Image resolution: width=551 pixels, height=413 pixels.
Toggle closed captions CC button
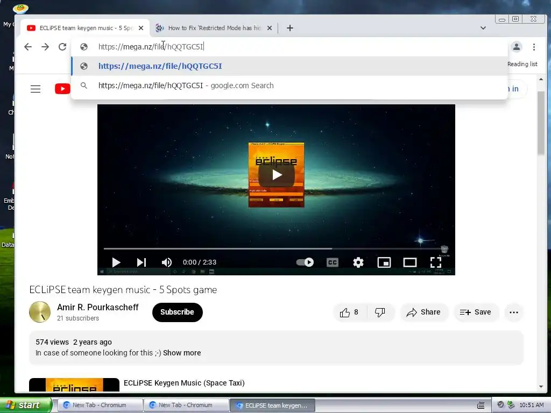pyautogui.click(x=332, y=262)
